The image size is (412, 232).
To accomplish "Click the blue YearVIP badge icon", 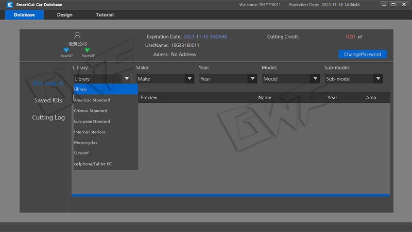I will (x=66, y=50).
